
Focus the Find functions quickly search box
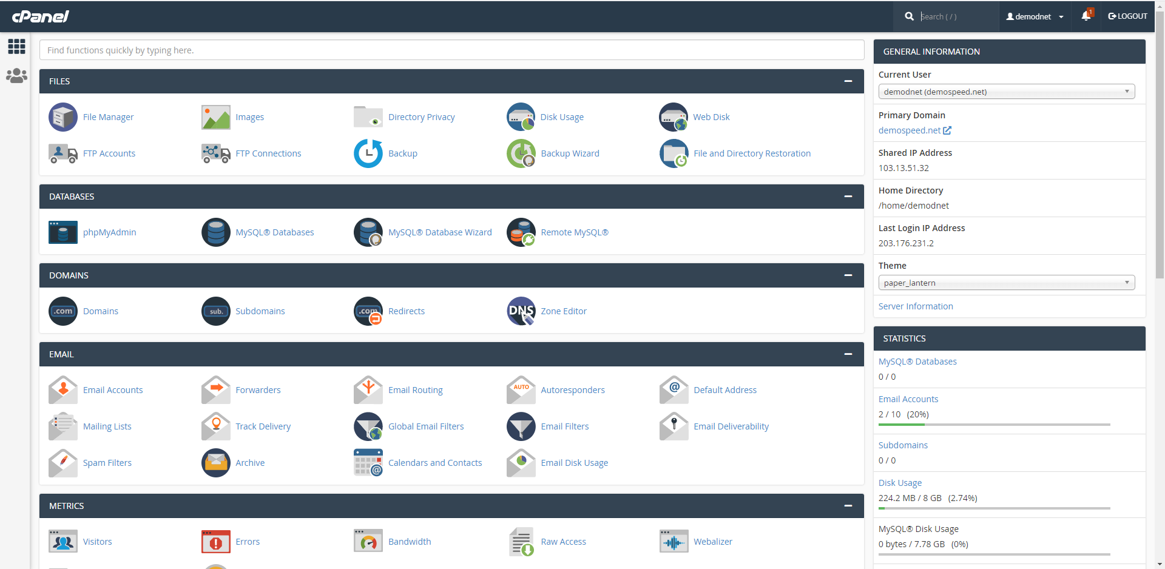451,50
